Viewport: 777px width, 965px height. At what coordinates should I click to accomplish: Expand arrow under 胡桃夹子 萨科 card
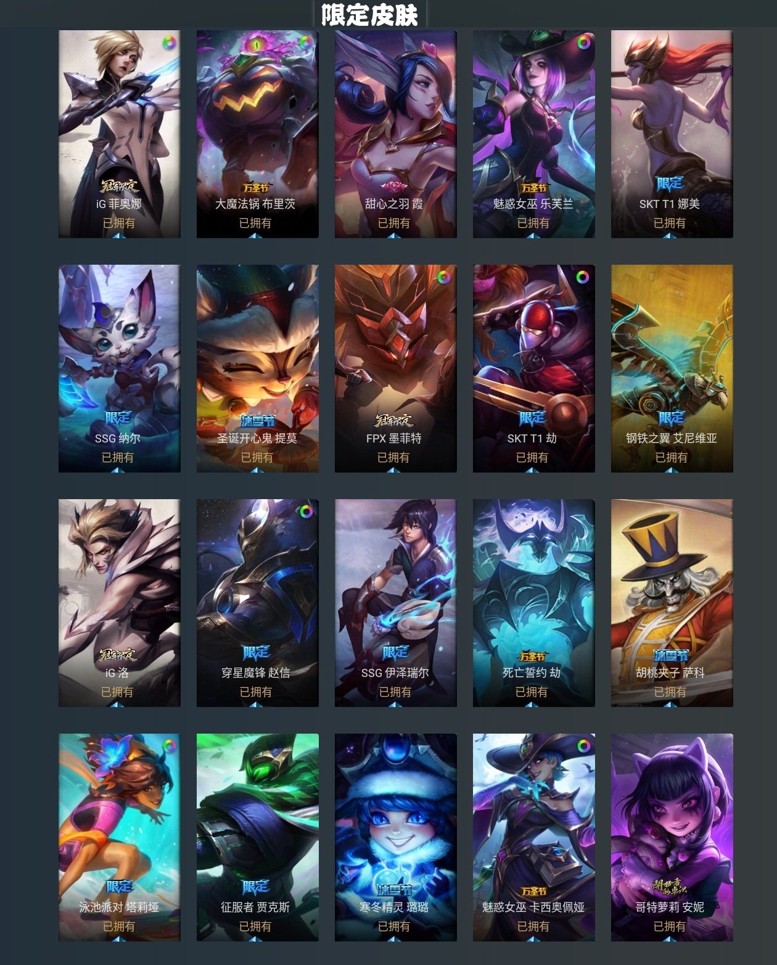670,704
